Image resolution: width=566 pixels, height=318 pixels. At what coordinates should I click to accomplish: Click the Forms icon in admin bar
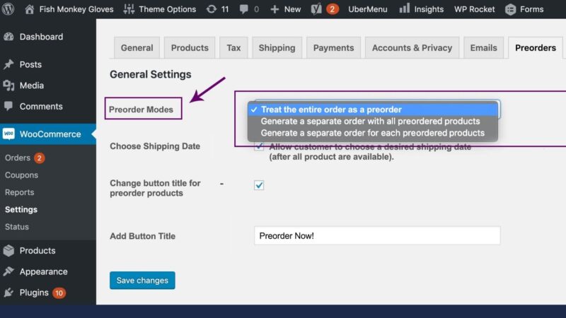tap(510, 9)
